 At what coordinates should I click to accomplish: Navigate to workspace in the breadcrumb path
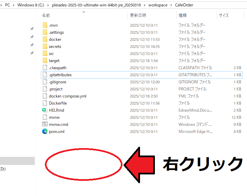(x=158, y=5)
